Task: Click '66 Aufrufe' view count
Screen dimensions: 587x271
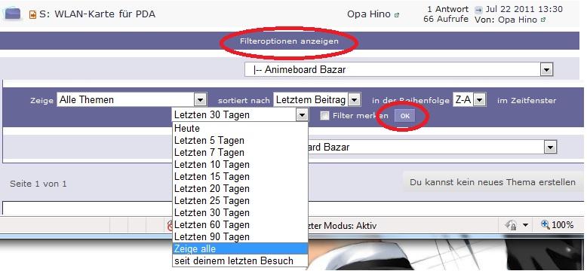Action: point(446,19)
